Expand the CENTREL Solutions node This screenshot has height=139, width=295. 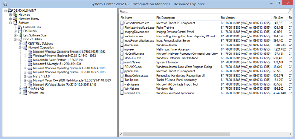20,44
